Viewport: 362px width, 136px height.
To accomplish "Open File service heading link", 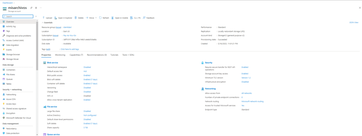I will tap(52, 107).
